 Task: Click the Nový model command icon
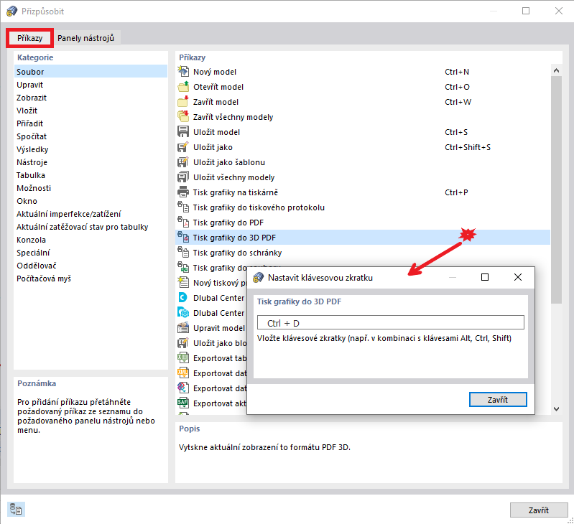click(x=183, y=71)
